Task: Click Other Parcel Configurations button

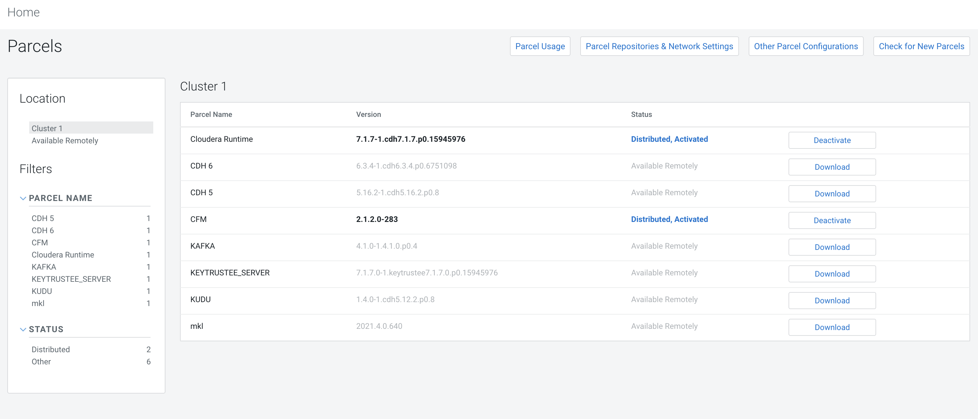Action: click(x=805, y=46)
